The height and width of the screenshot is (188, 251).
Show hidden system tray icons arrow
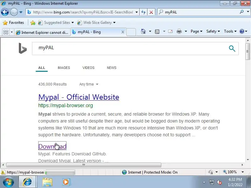click(x=204, y=182)
